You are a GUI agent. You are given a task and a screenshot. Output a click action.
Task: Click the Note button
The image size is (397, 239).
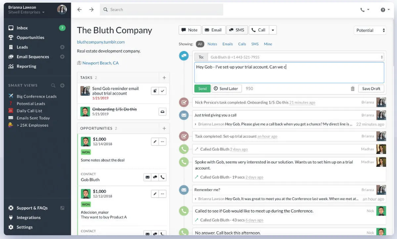(190, 30)
